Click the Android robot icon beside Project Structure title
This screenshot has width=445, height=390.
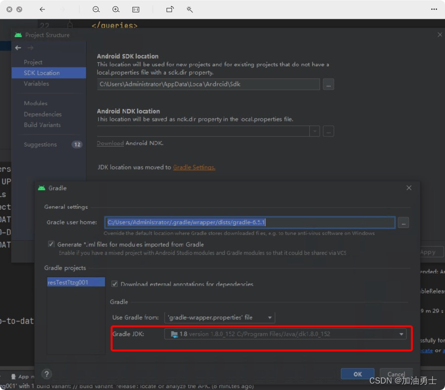[18, 35]
